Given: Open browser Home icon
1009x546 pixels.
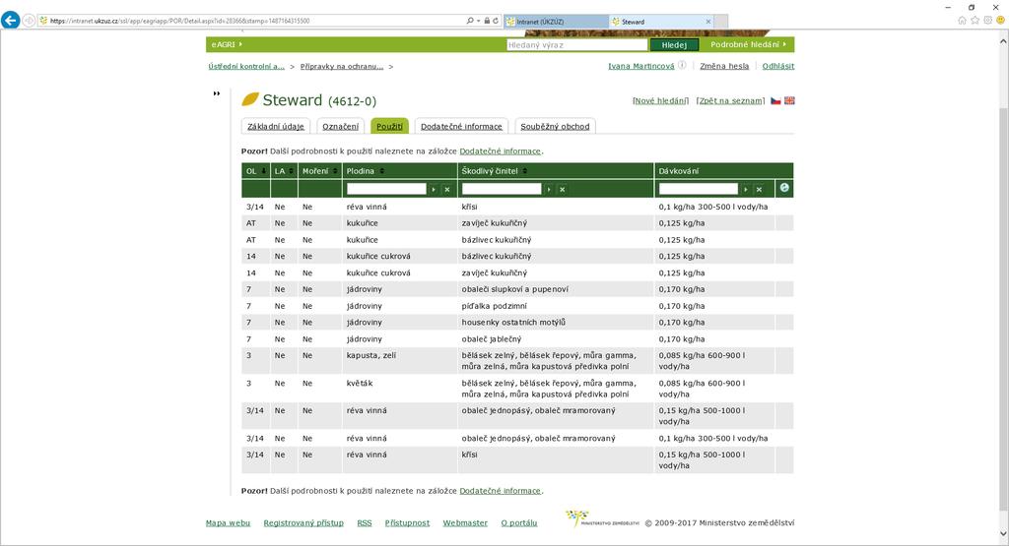Looking at the screenshot, I should click(x=962, y=21).
